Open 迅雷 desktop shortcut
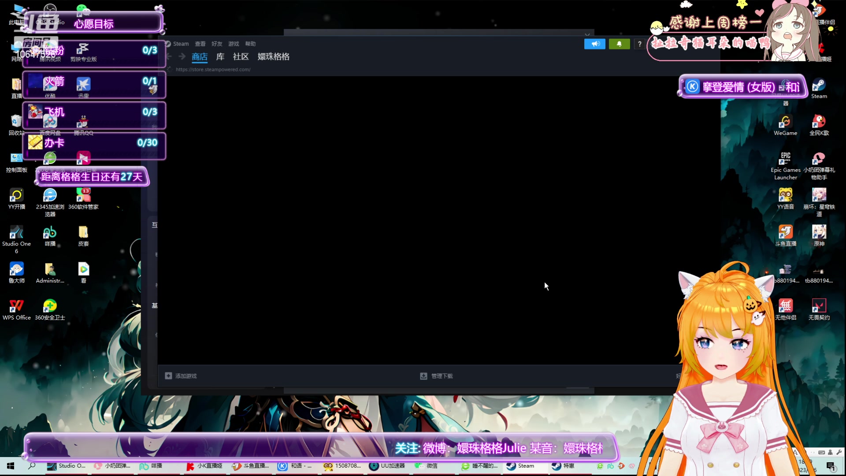Image resolution: width=846 pixels, height=476 pixels. click(83, 87)
